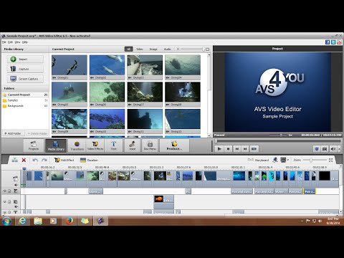Open the Edit menu
Viewport: 344px width, 258px height.
coord(10,42)
